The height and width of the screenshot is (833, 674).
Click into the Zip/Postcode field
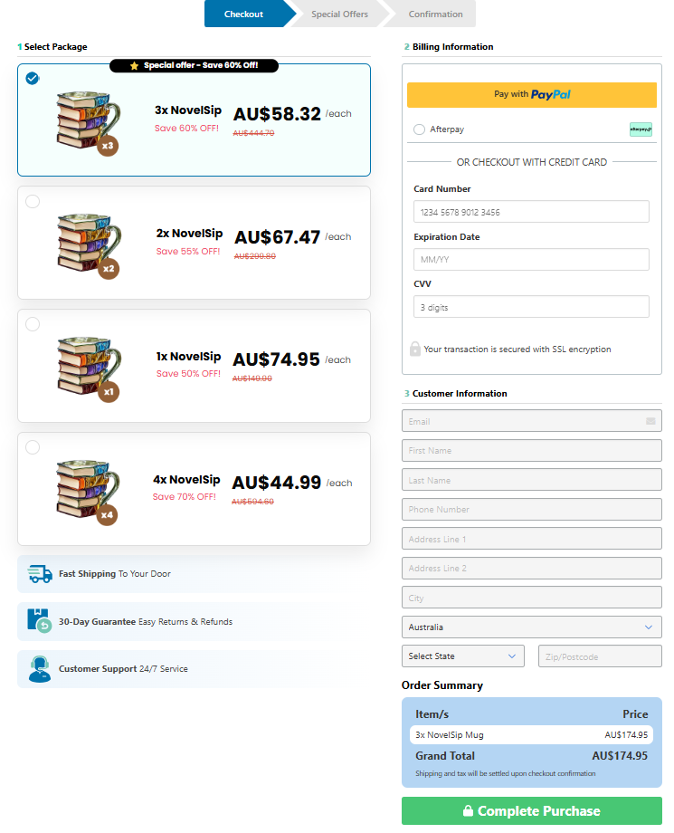(x=599, y=656)
